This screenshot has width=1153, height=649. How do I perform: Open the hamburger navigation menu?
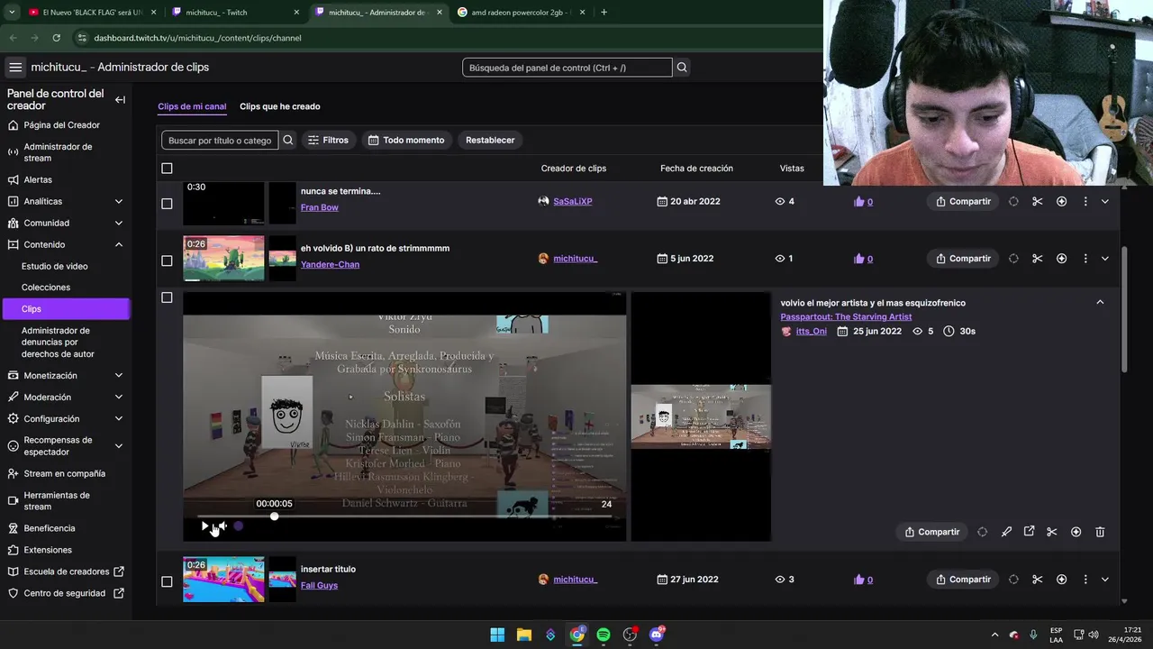point(15,68)
